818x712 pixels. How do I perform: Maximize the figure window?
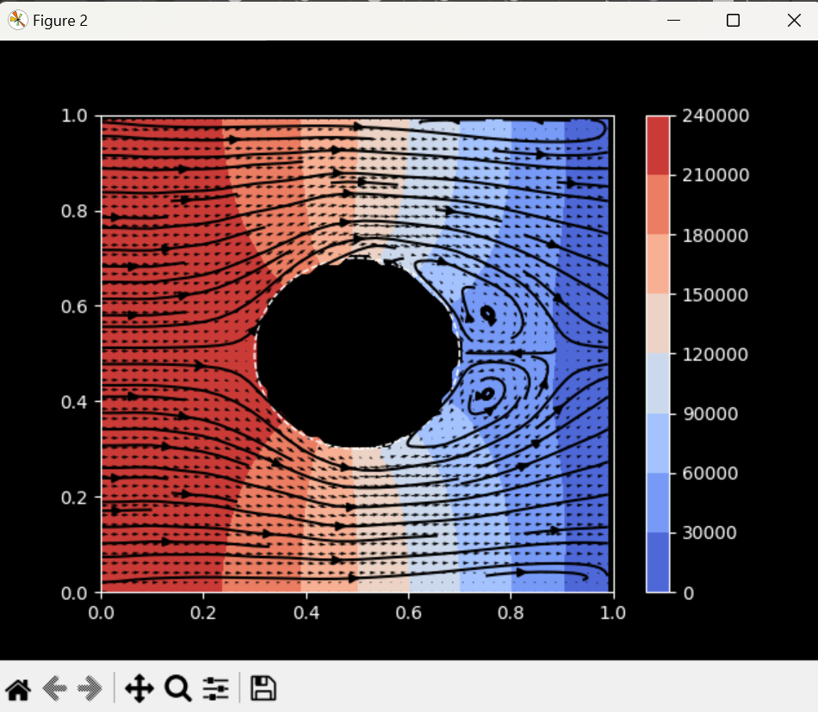[x=733, y=20]
